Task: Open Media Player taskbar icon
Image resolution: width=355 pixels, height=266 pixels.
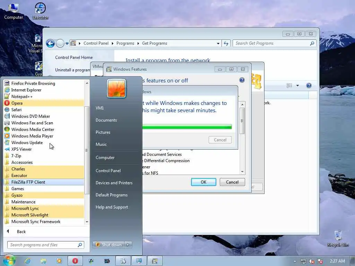Action: [59, 261]
